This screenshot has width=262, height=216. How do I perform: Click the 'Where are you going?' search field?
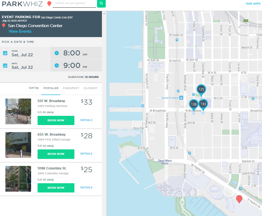coord(74,4)
